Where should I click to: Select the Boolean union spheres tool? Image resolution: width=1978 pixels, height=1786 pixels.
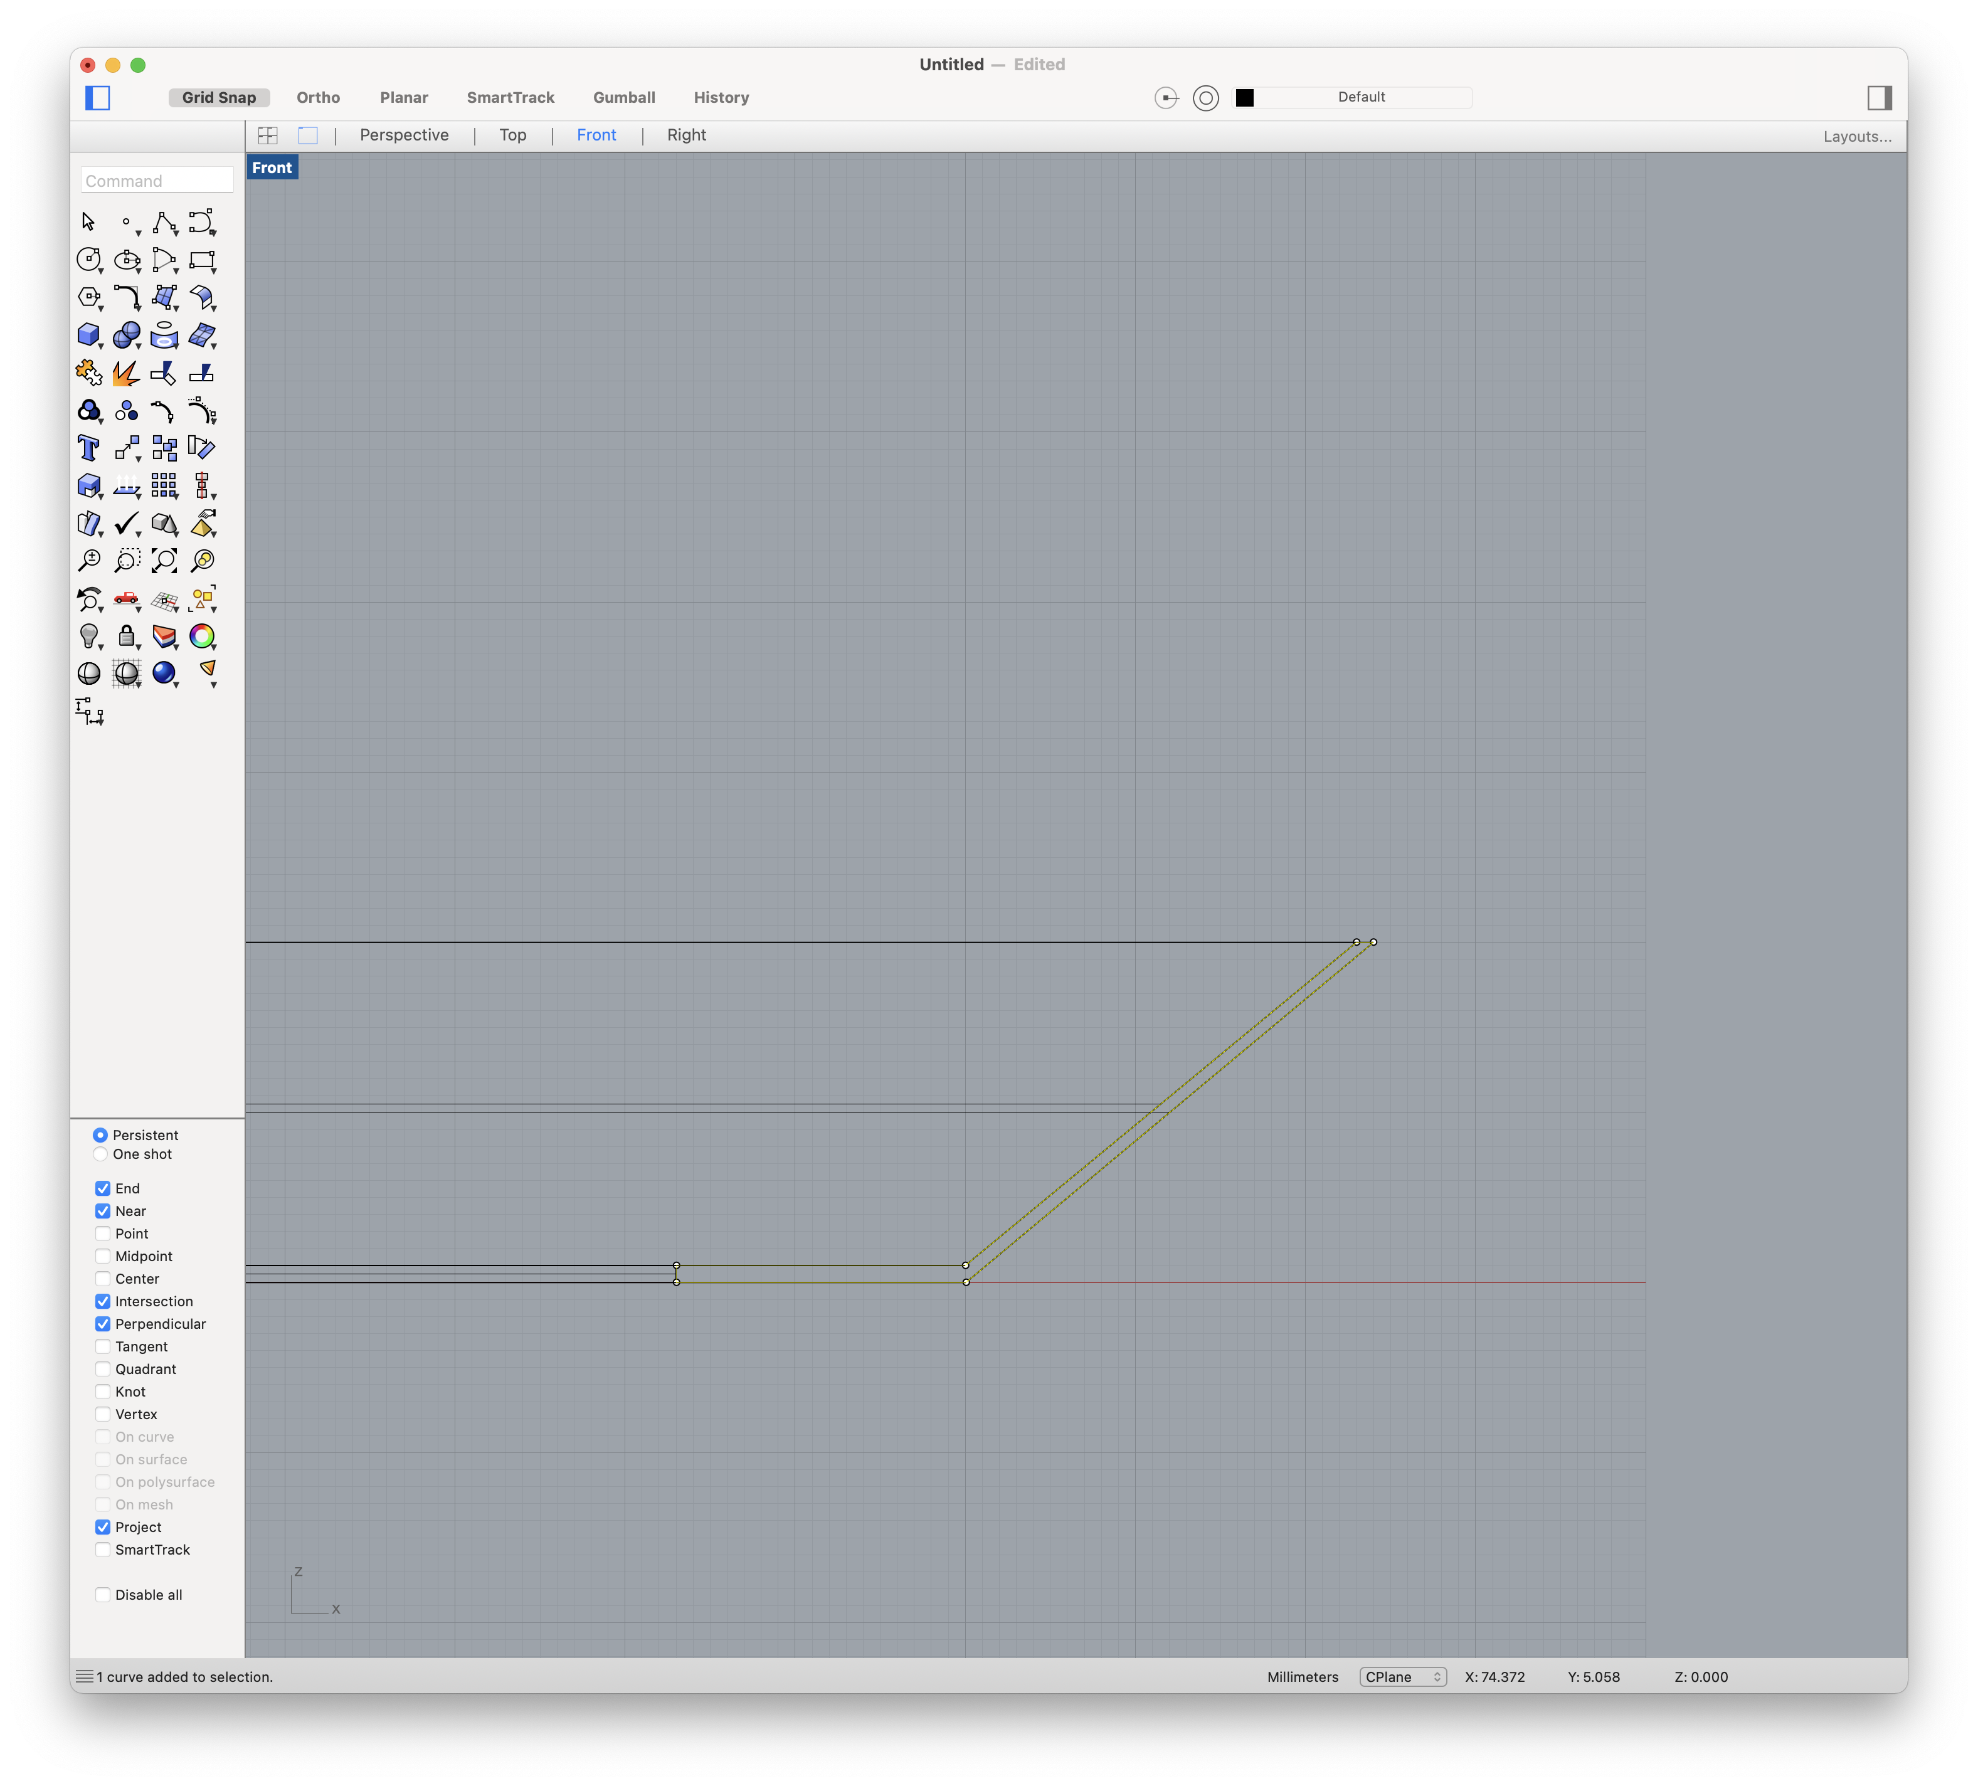127,336
